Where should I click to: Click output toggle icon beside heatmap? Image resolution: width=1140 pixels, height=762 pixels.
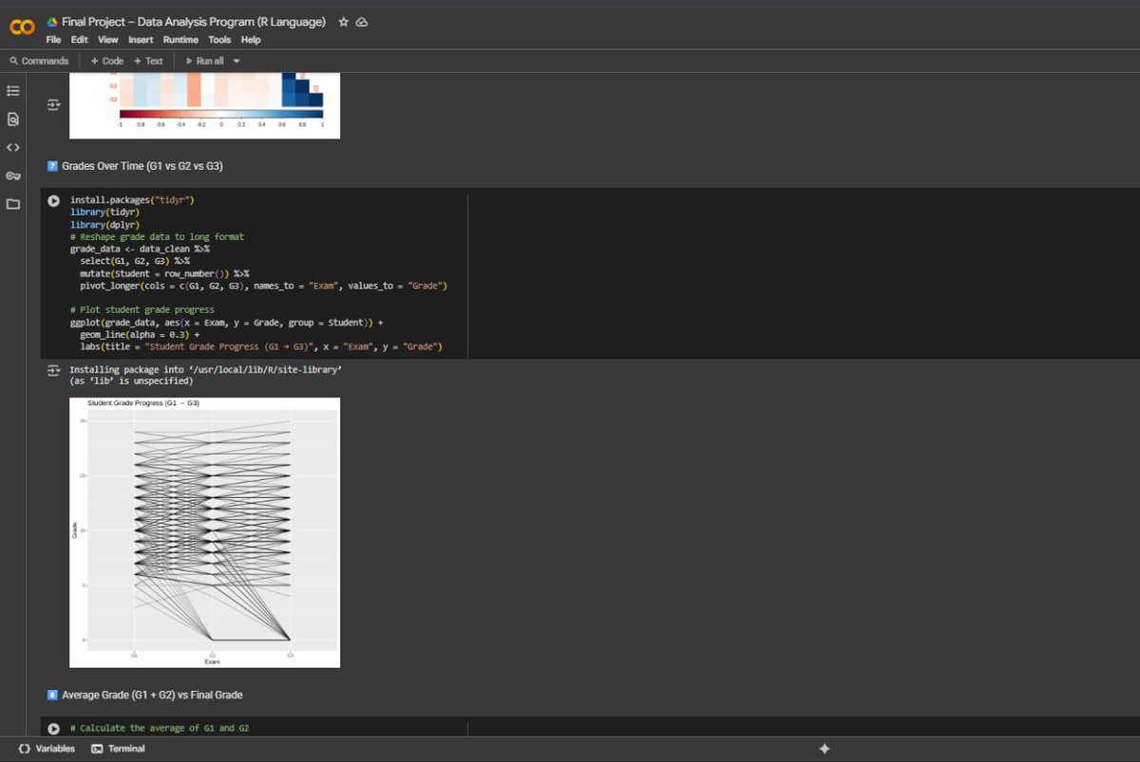[x=53, y=104]
